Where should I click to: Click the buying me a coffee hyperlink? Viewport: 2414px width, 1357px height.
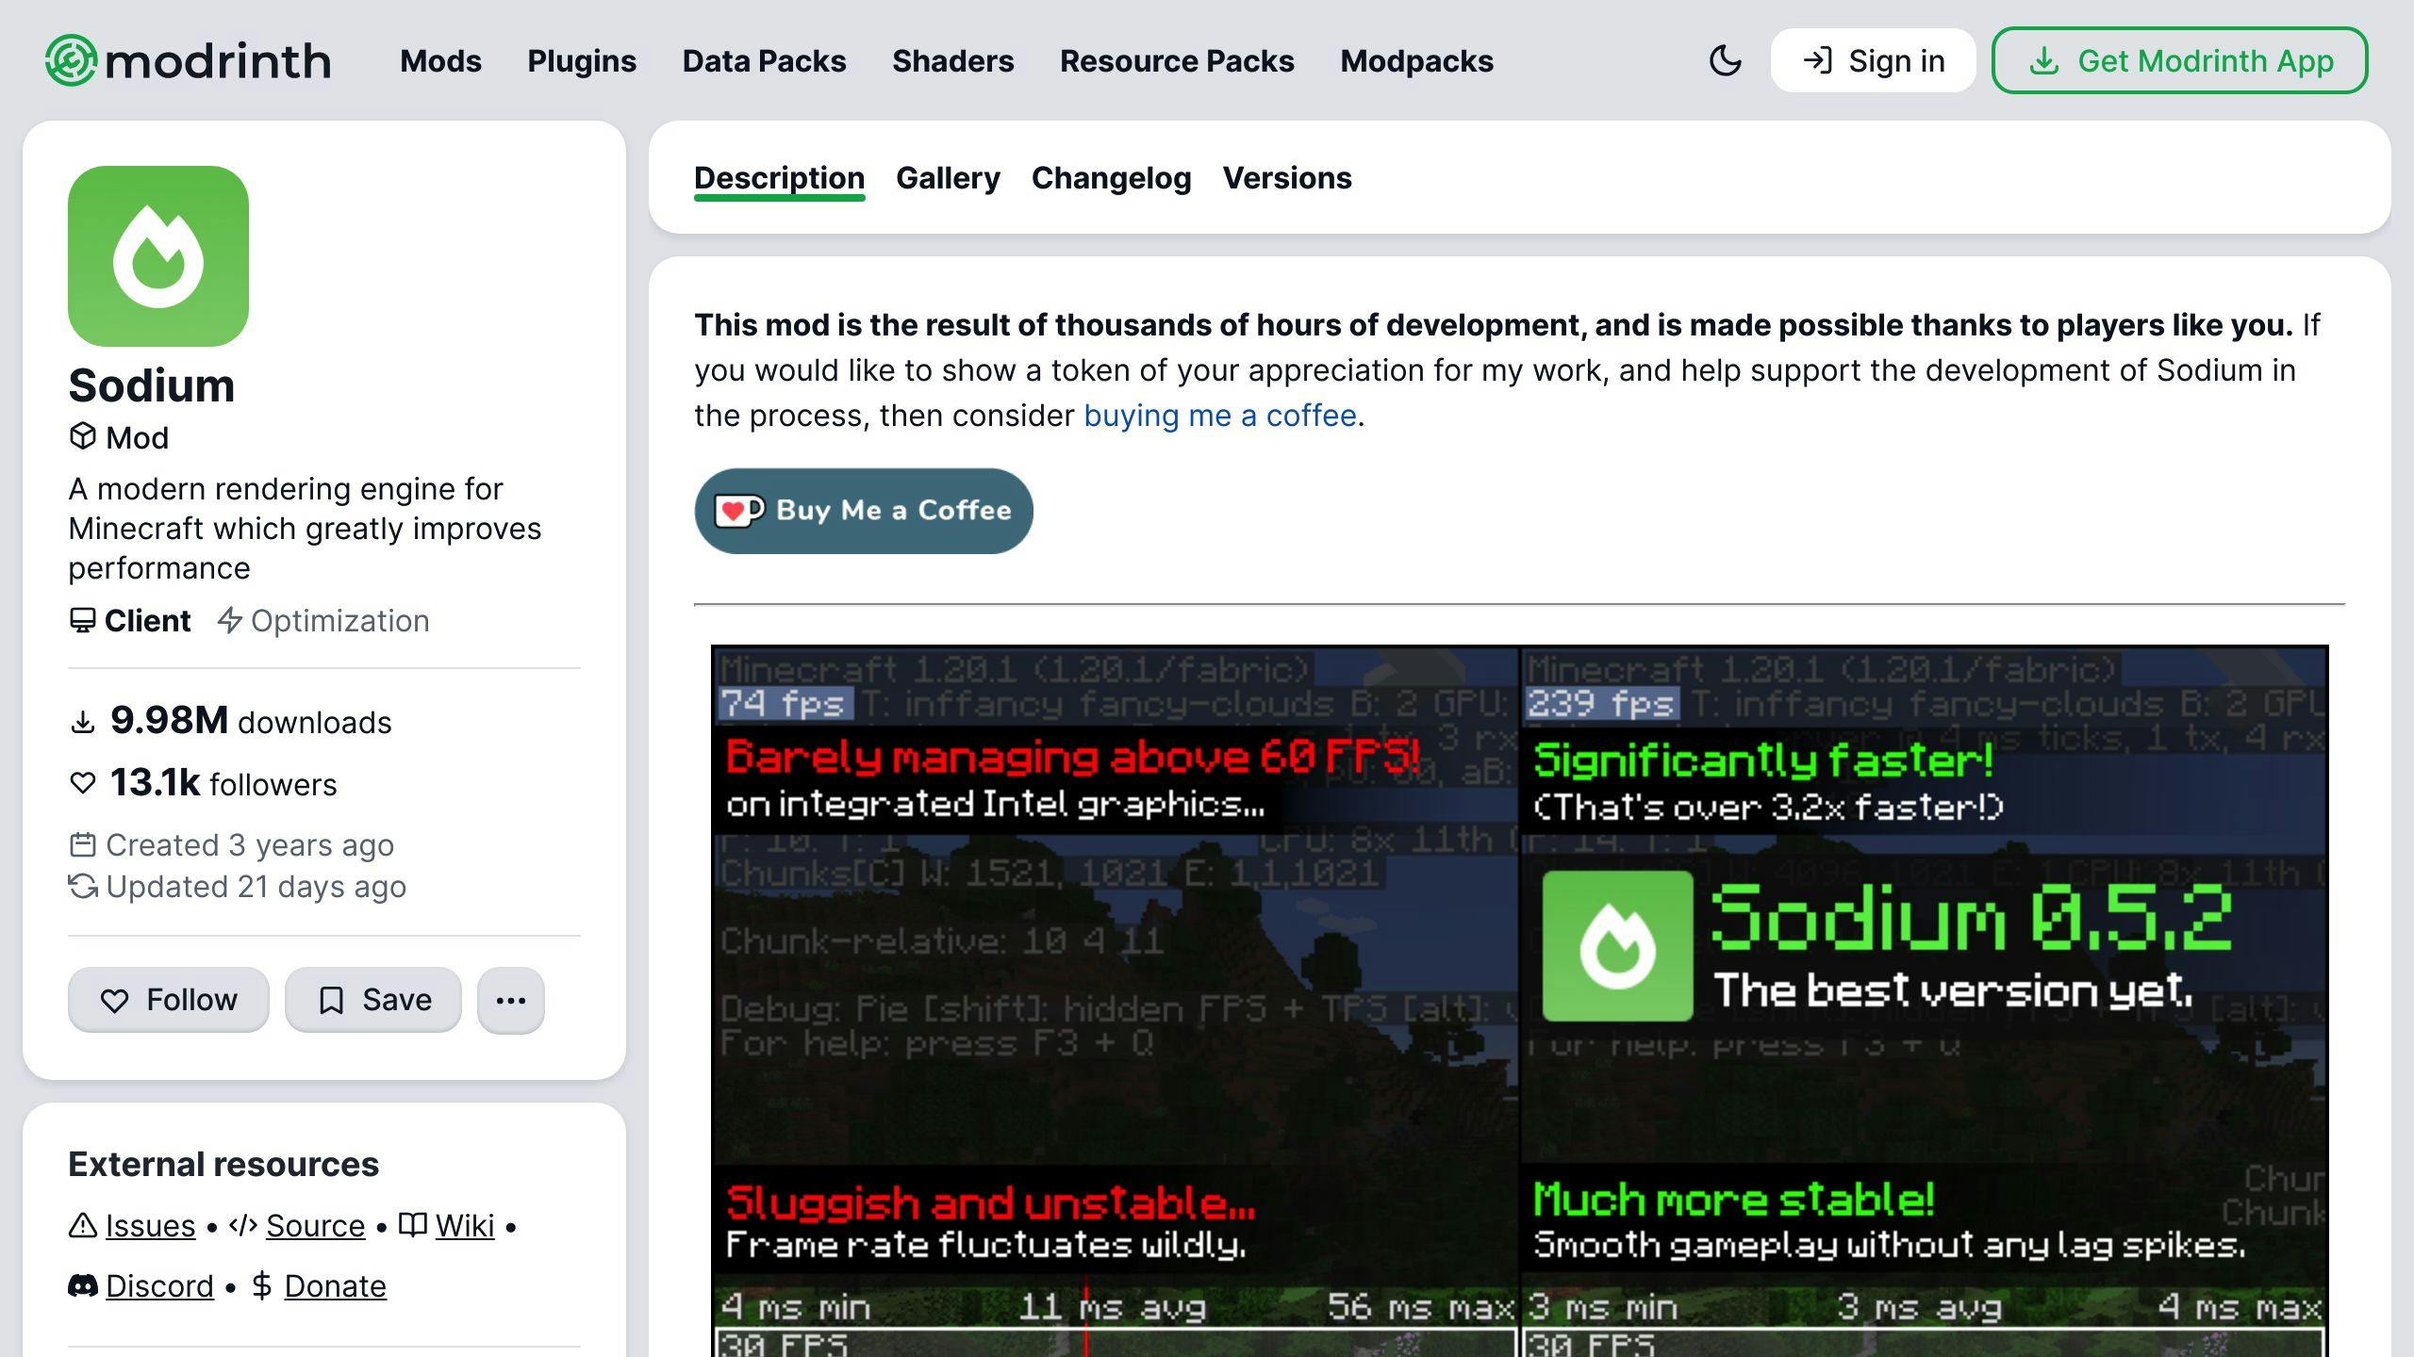click(x=1220, y=415)
